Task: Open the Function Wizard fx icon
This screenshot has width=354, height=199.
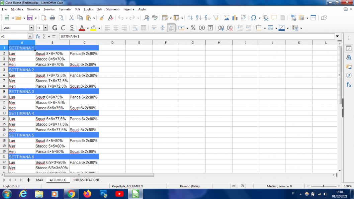Action: point(38,36)
